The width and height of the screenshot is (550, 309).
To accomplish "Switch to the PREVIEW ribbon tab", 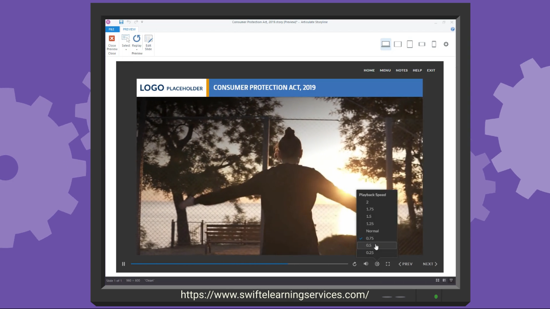I will (x=129, y=29).
